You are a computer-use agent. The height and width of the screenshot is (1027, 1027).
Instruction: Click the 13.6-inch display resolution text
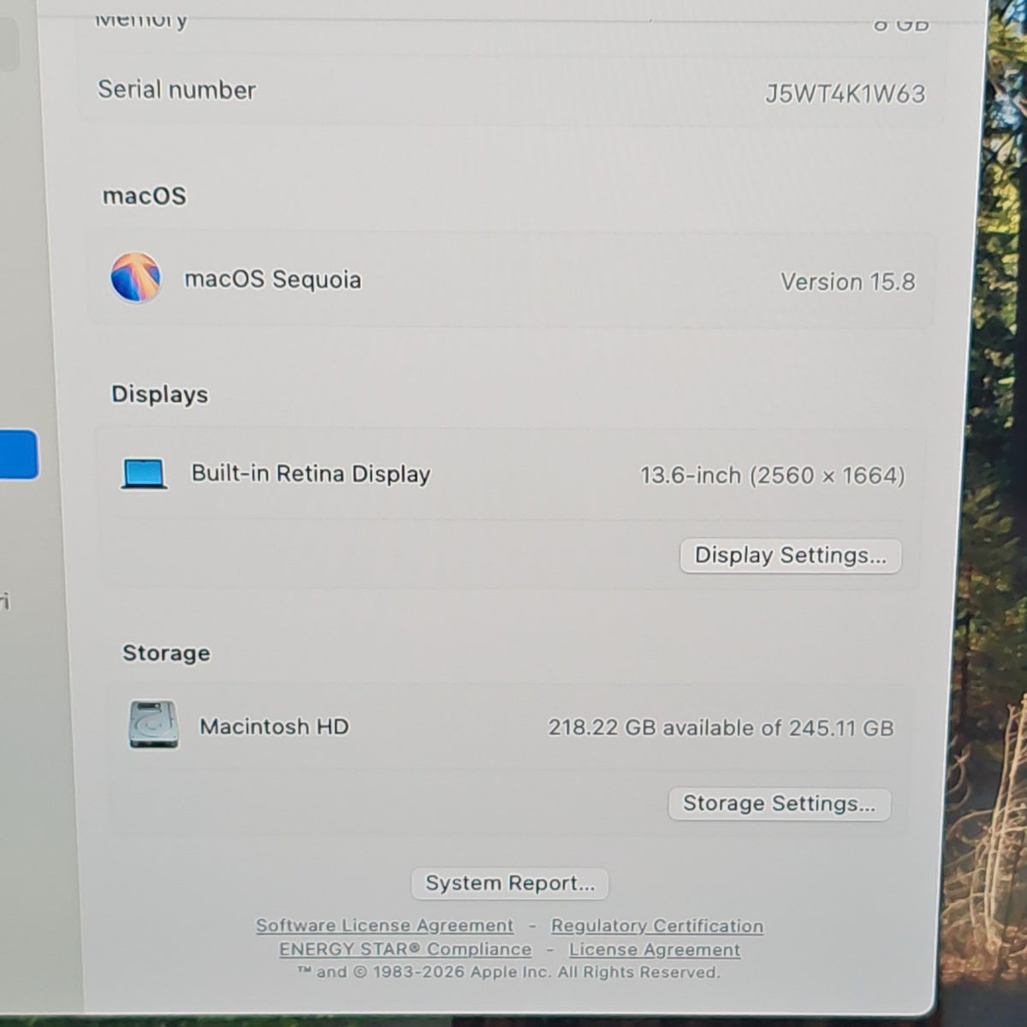(772, 476)
